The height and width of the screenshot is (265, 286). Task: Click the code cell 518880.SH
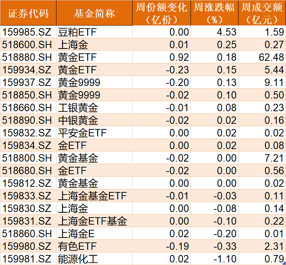click(27, 57)
